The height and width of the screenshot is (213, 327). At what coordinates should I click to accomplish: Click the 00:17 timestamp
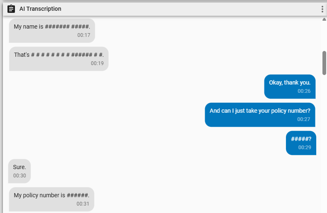coord(84,35)
